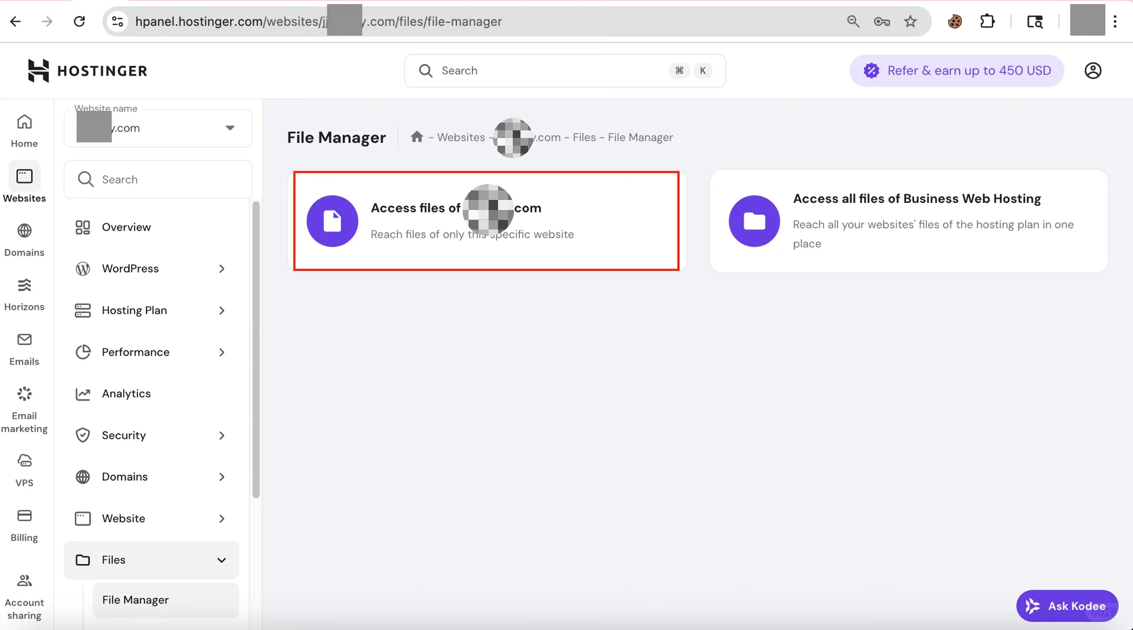Open Email marketing in the left rail
1133x630 pixels.
24,410
